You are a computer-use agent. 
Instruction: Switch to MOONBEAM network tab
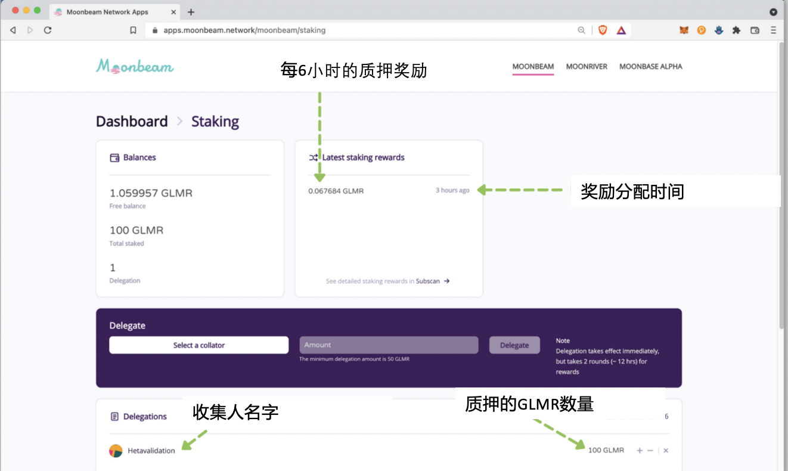pos(533,67)
